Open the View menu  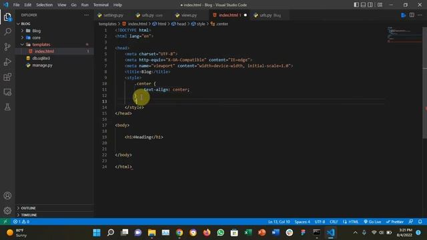point(62,5)
